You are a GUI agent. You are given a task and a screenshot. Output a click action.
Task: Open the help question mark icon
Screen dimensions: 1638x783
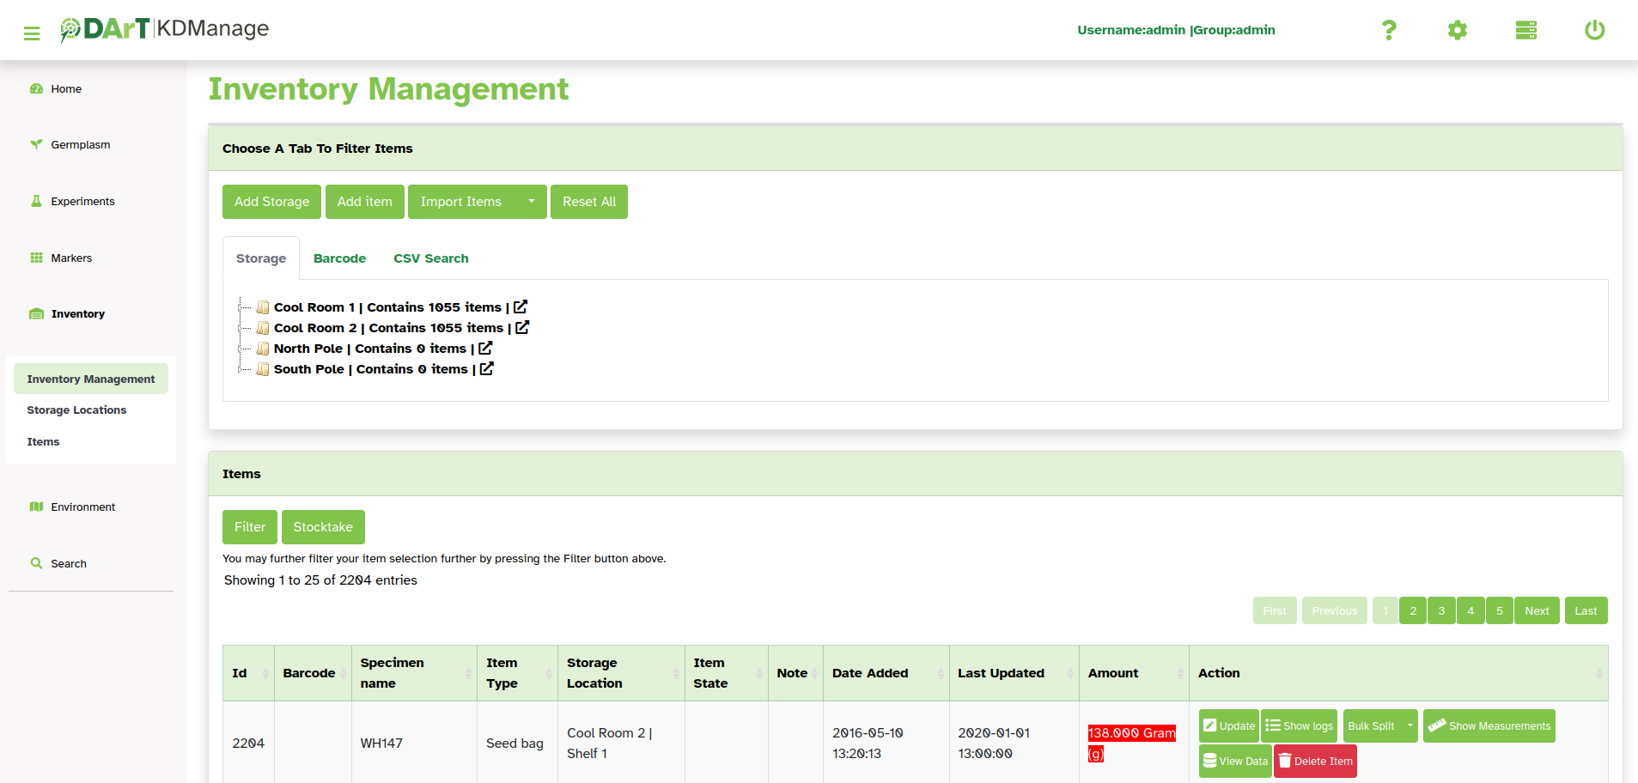(x=1388, y=31)
